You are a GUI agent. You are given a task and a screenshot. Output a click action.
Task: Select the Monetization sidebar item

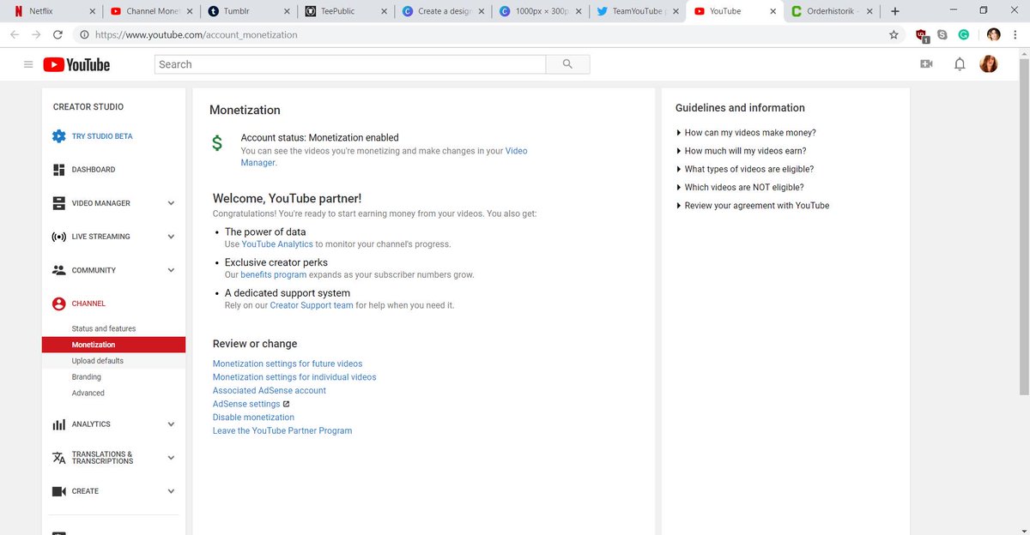point(113,345)
